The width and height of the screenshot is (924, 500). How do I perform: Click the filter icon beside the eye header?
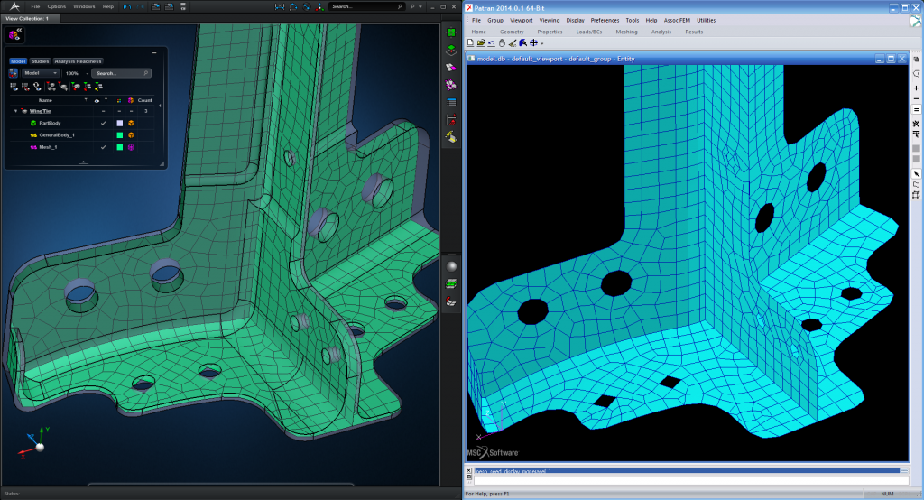point(106,100)
